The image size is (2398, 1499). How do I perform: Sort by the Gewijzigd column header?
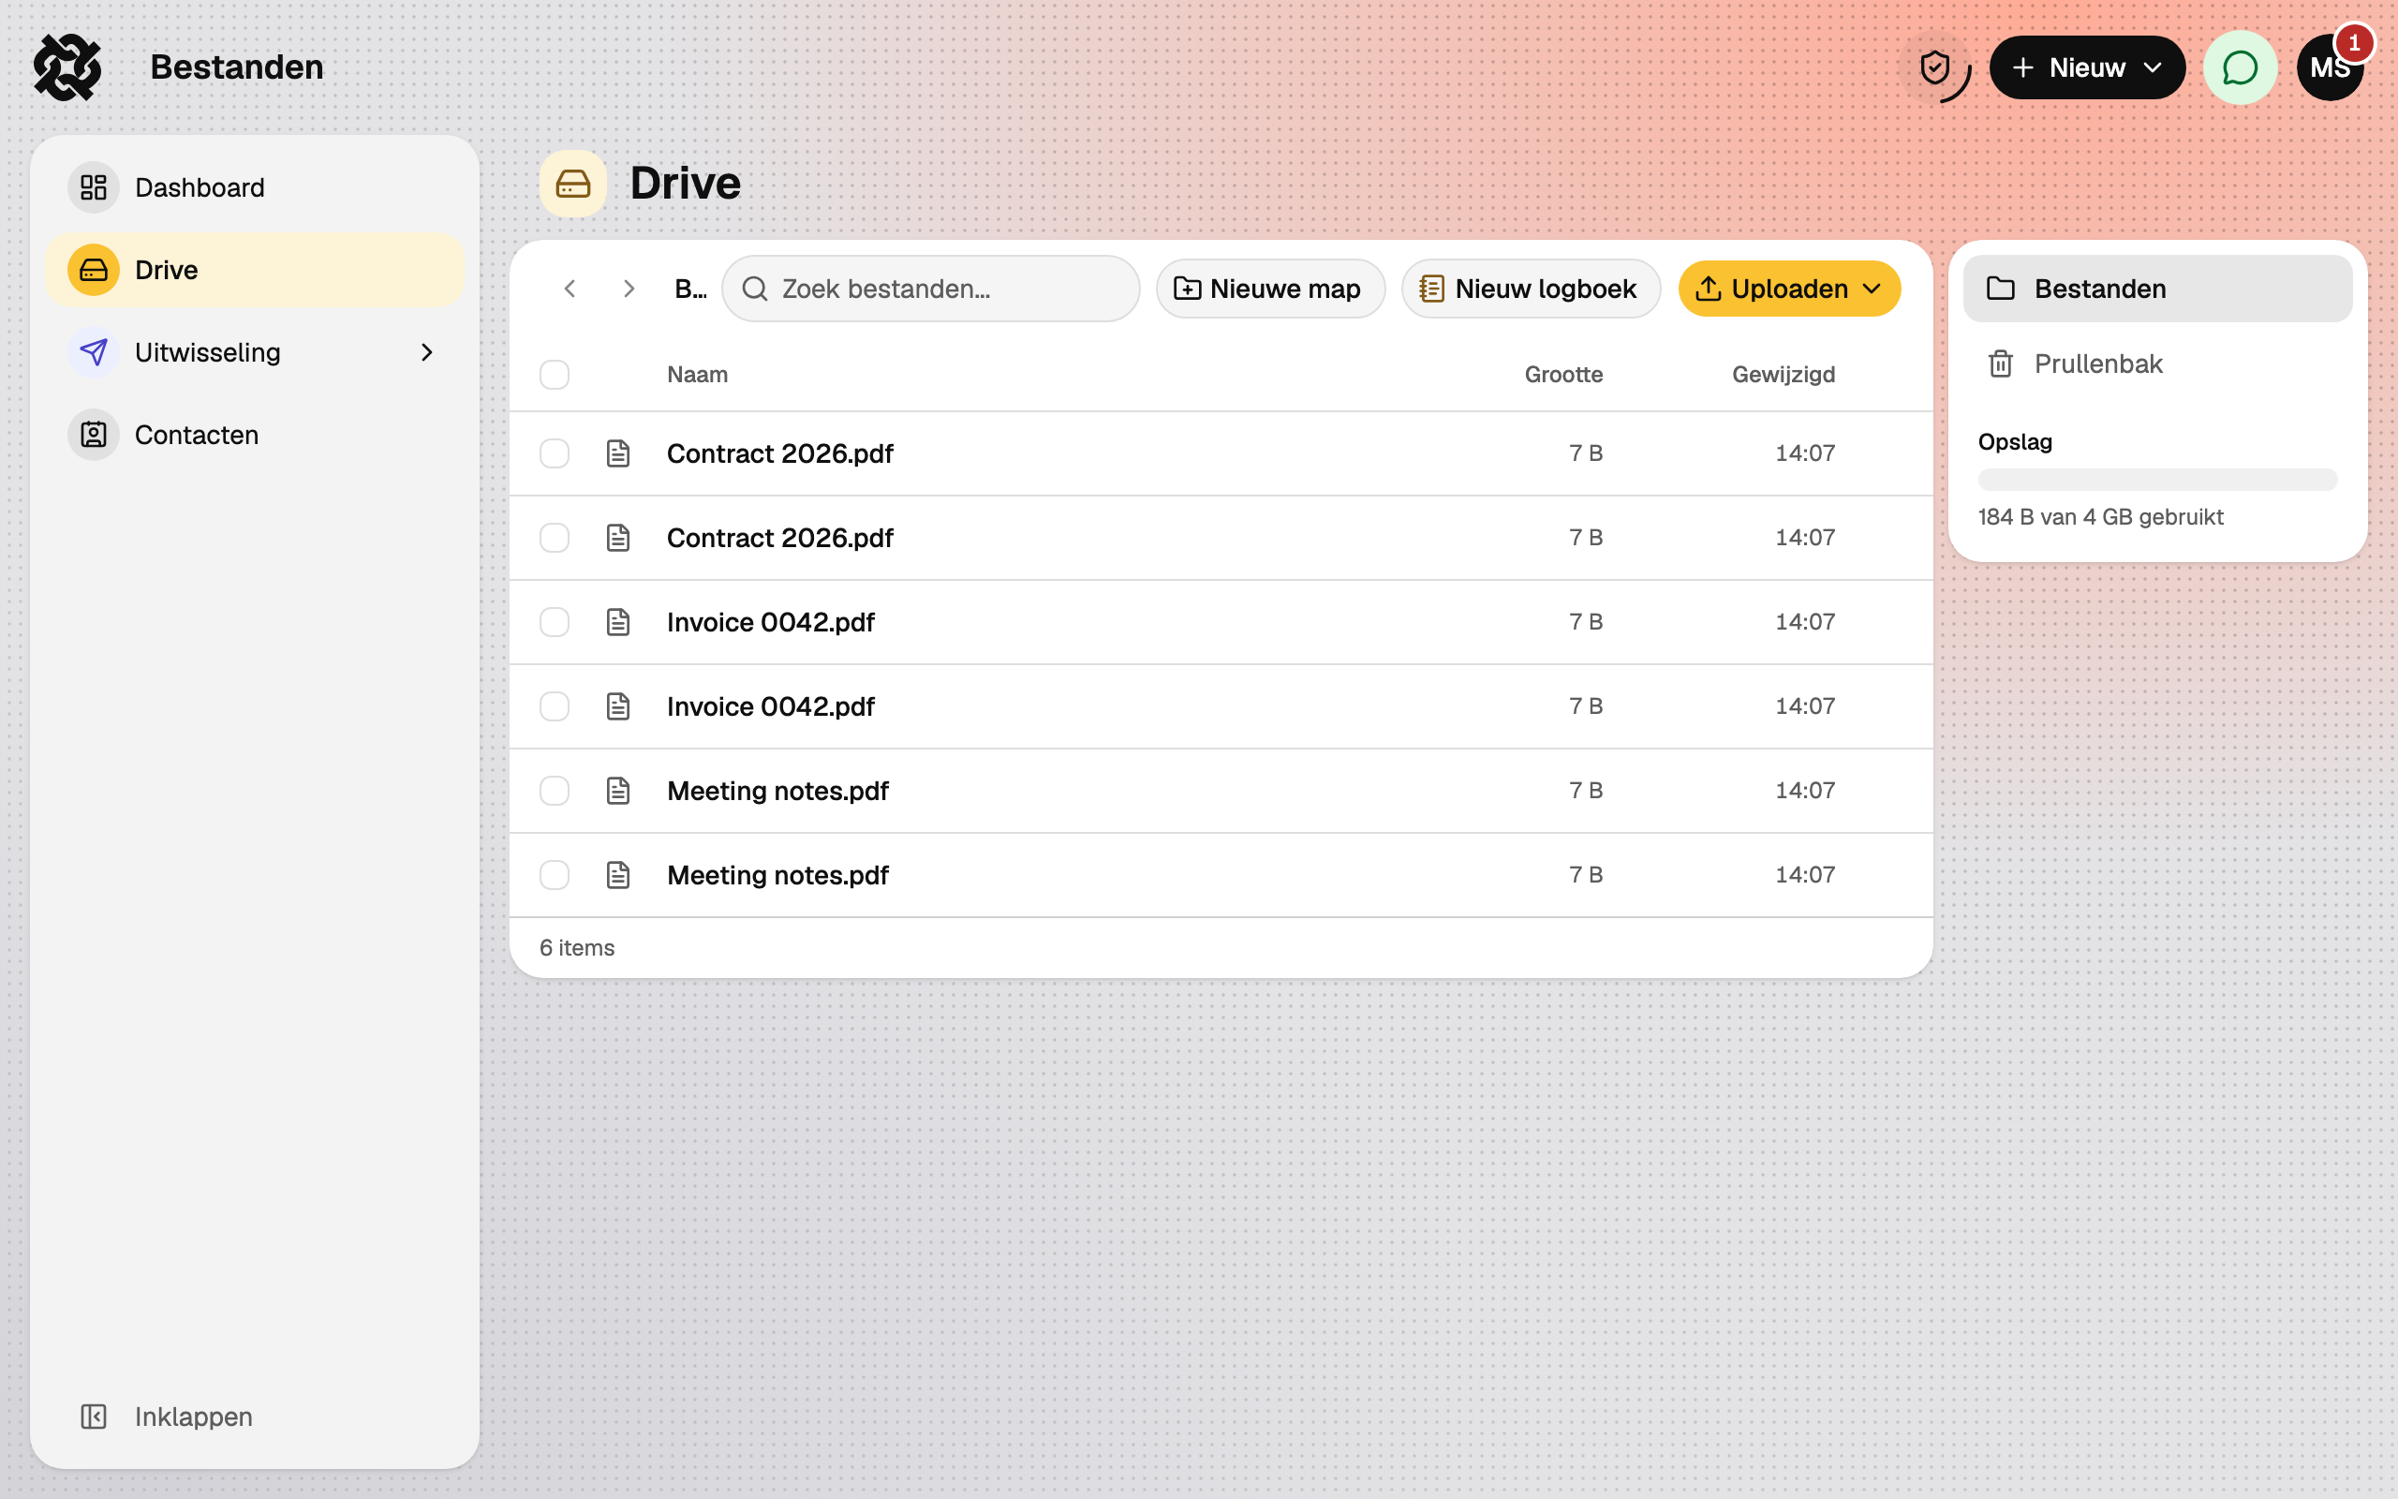point(1783,375)
